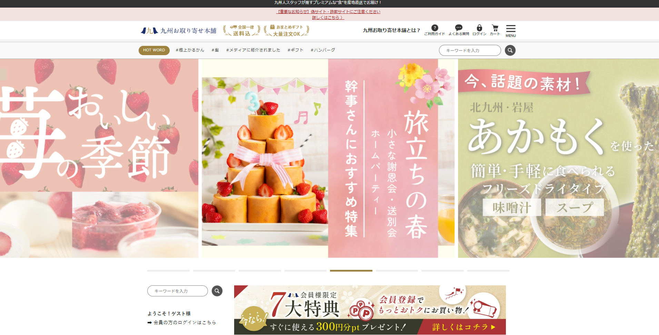Viewport: 659px width, 335px height.
Task: Focus the header keyword search field
Action: [x=470, y=50]
